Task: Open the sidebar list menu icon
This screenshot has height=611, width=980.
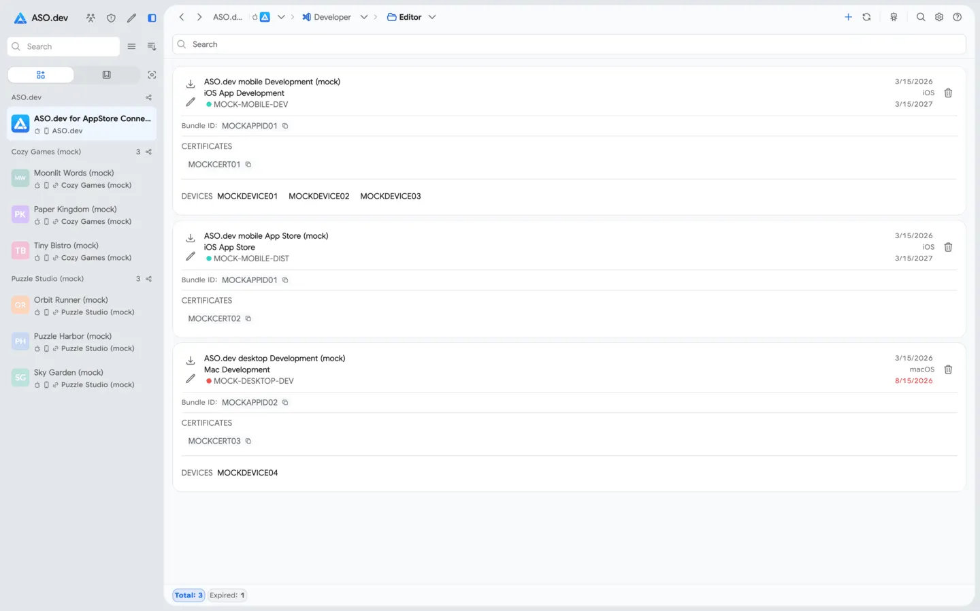Action: (131, 46)
